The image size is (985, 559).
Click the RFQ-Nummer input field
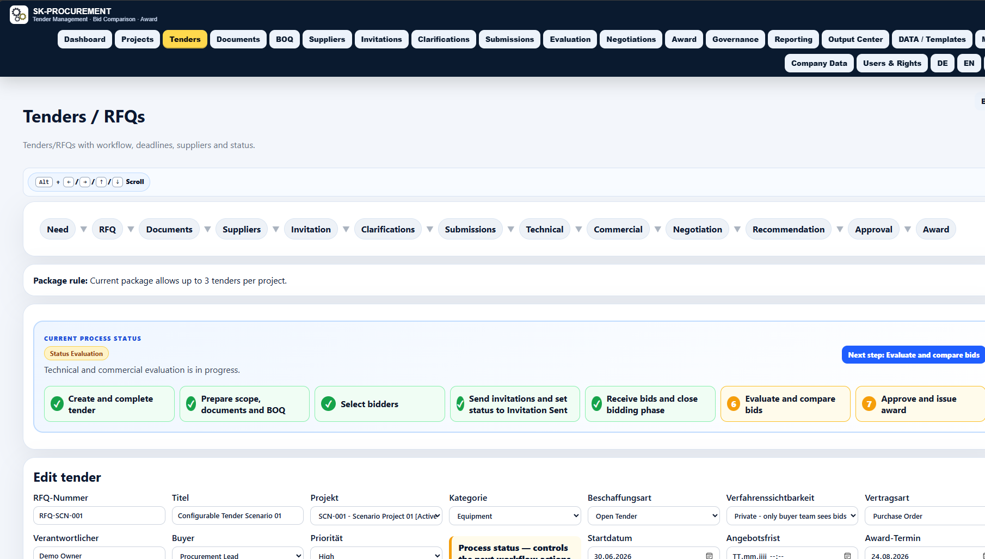tap(99, 515)
